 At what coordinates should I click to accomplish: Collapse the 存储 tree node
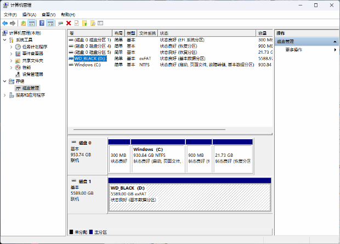(x=4, y=81)
